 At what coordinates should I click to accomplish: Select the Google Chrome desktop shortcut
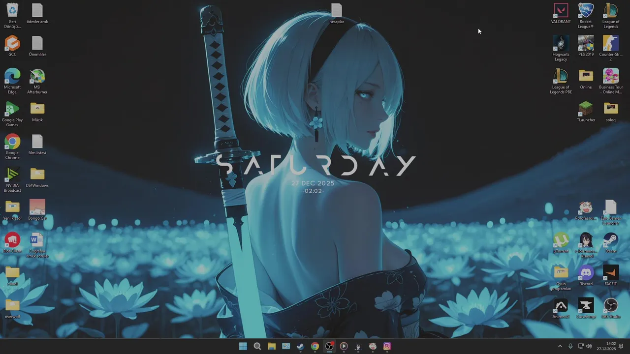[12, 147]
